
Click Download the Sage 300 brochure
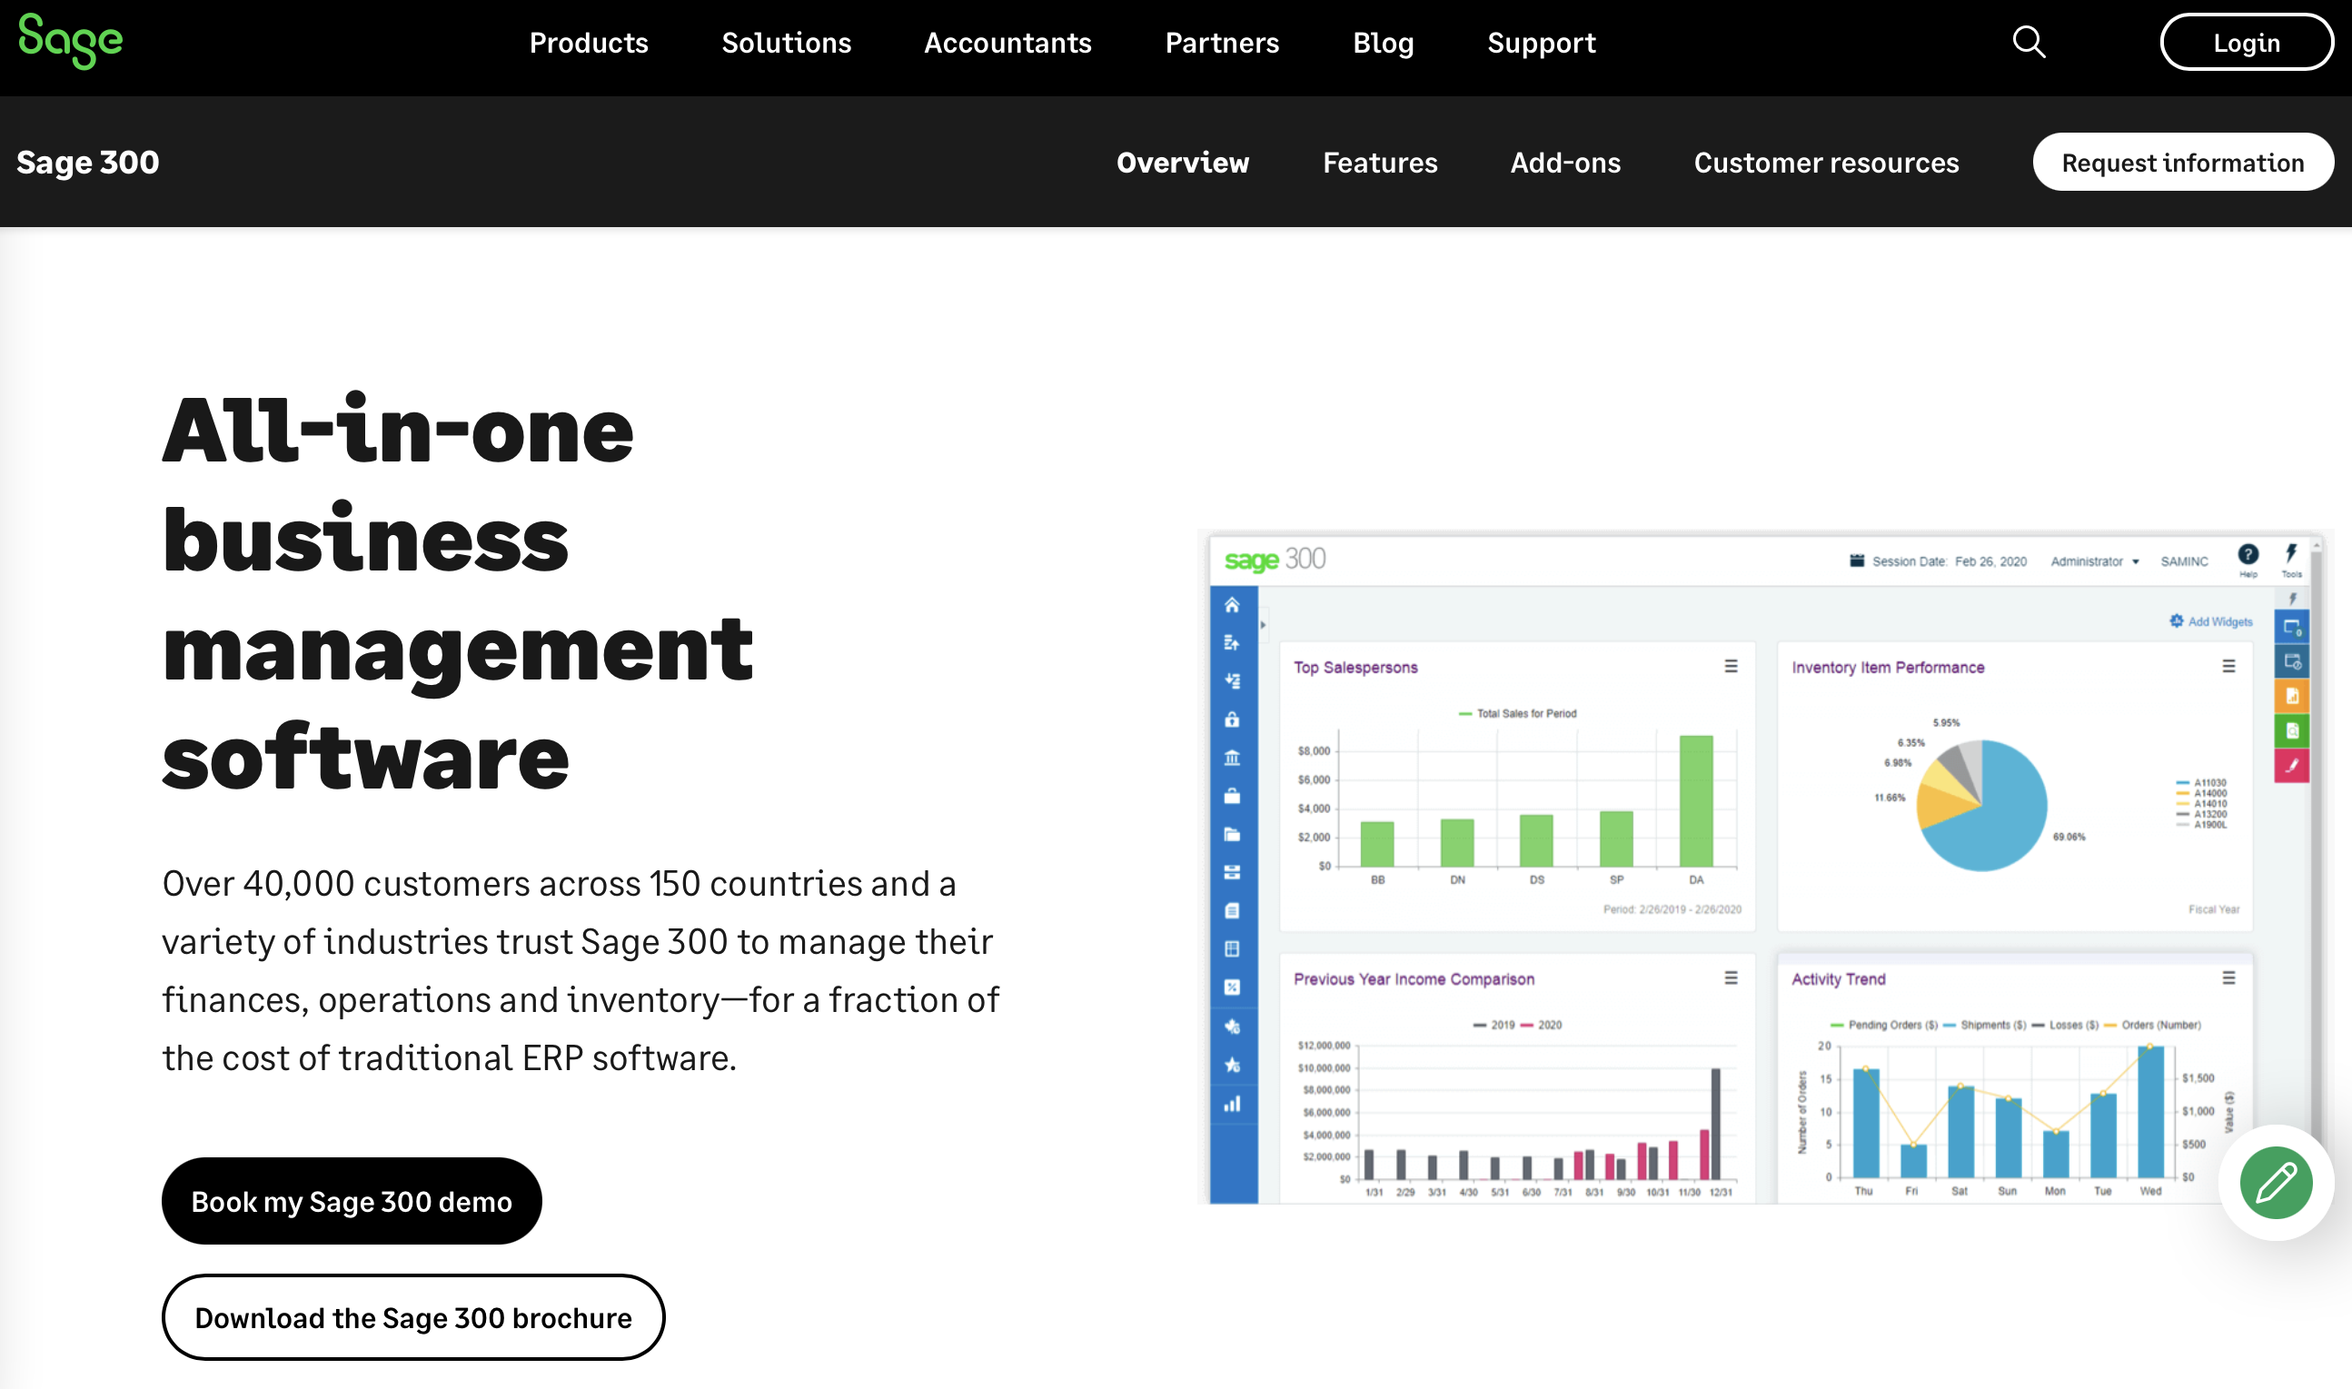412,1317
